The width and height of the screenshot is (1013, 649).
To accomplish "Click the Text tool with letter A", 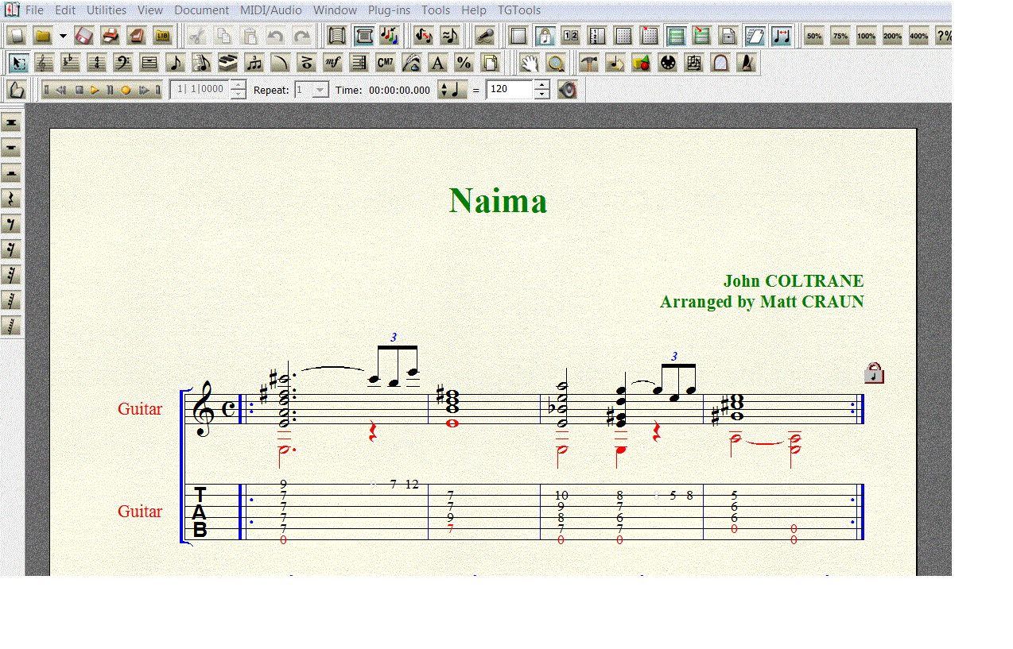I will pos(437,63).
